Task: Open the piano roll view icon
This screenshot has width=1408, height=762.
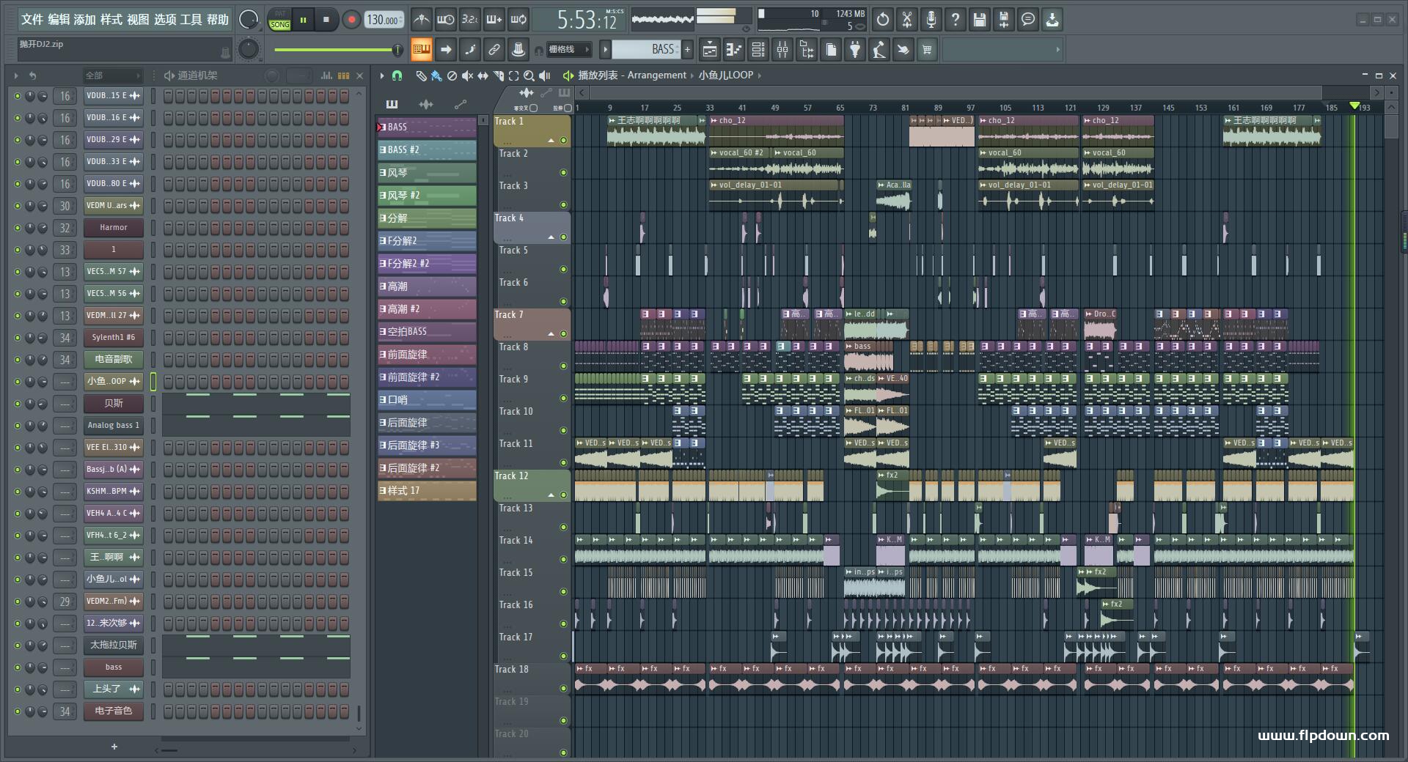Action: [x=733, y=50]
